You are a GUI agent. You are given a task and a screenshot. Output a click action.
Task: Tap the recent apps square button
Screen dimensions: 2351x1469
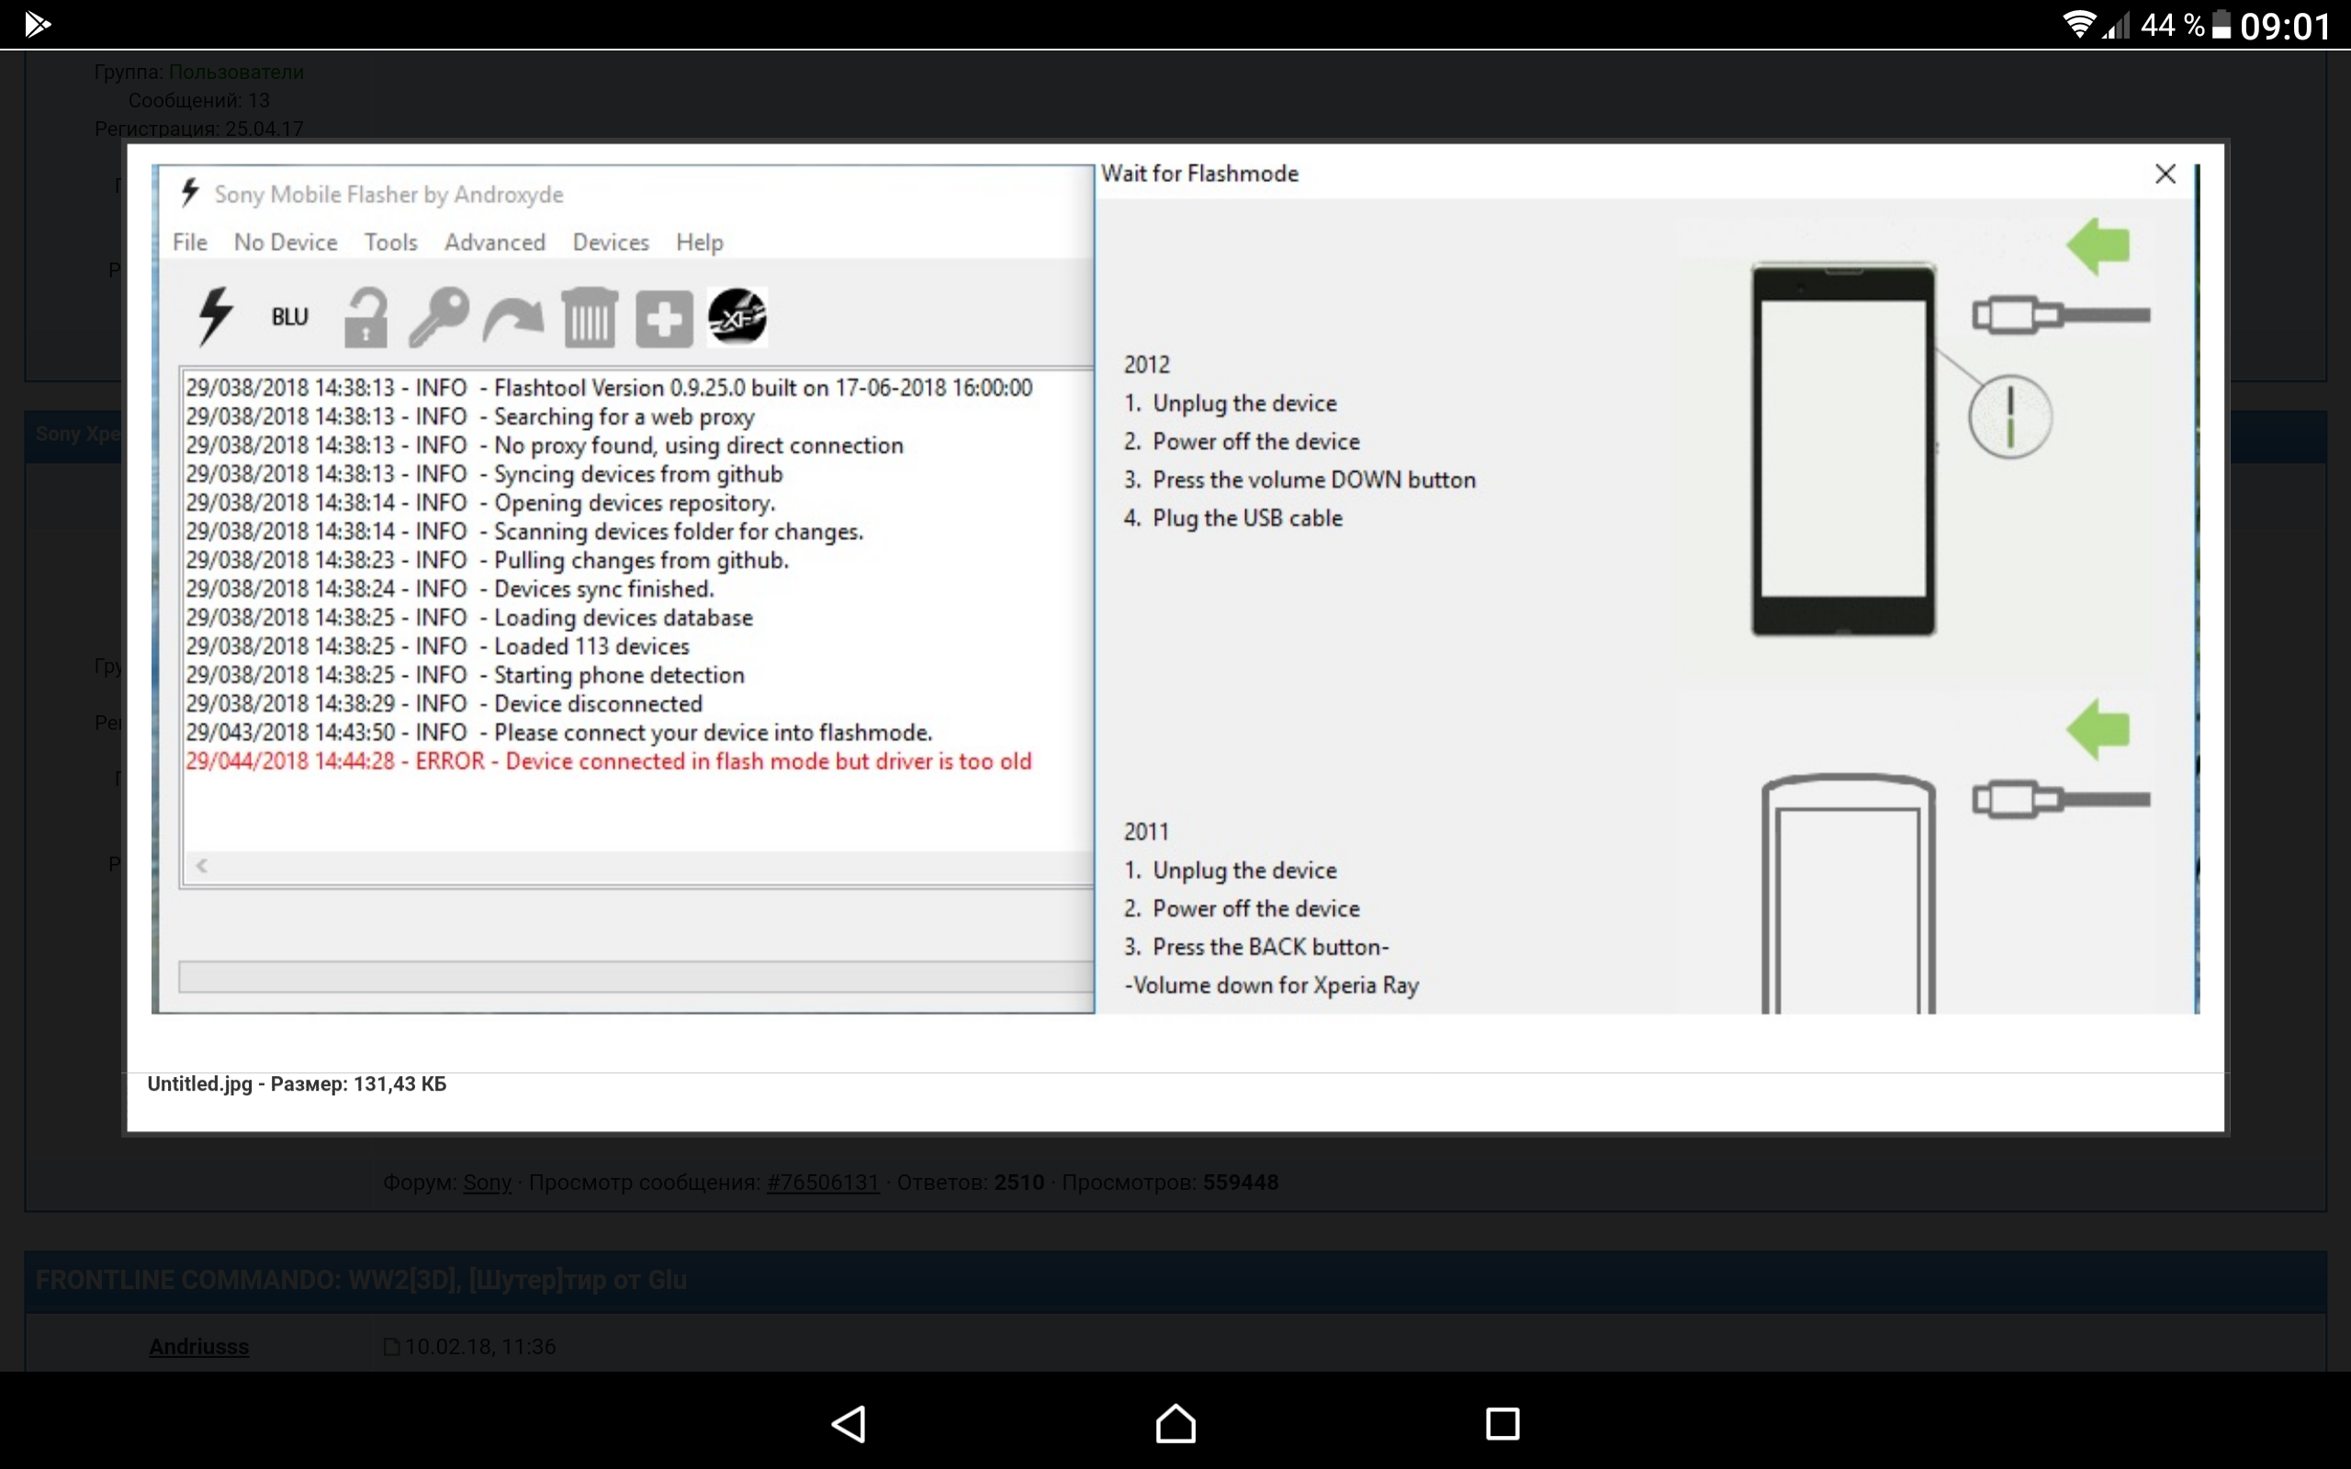1502,1423
